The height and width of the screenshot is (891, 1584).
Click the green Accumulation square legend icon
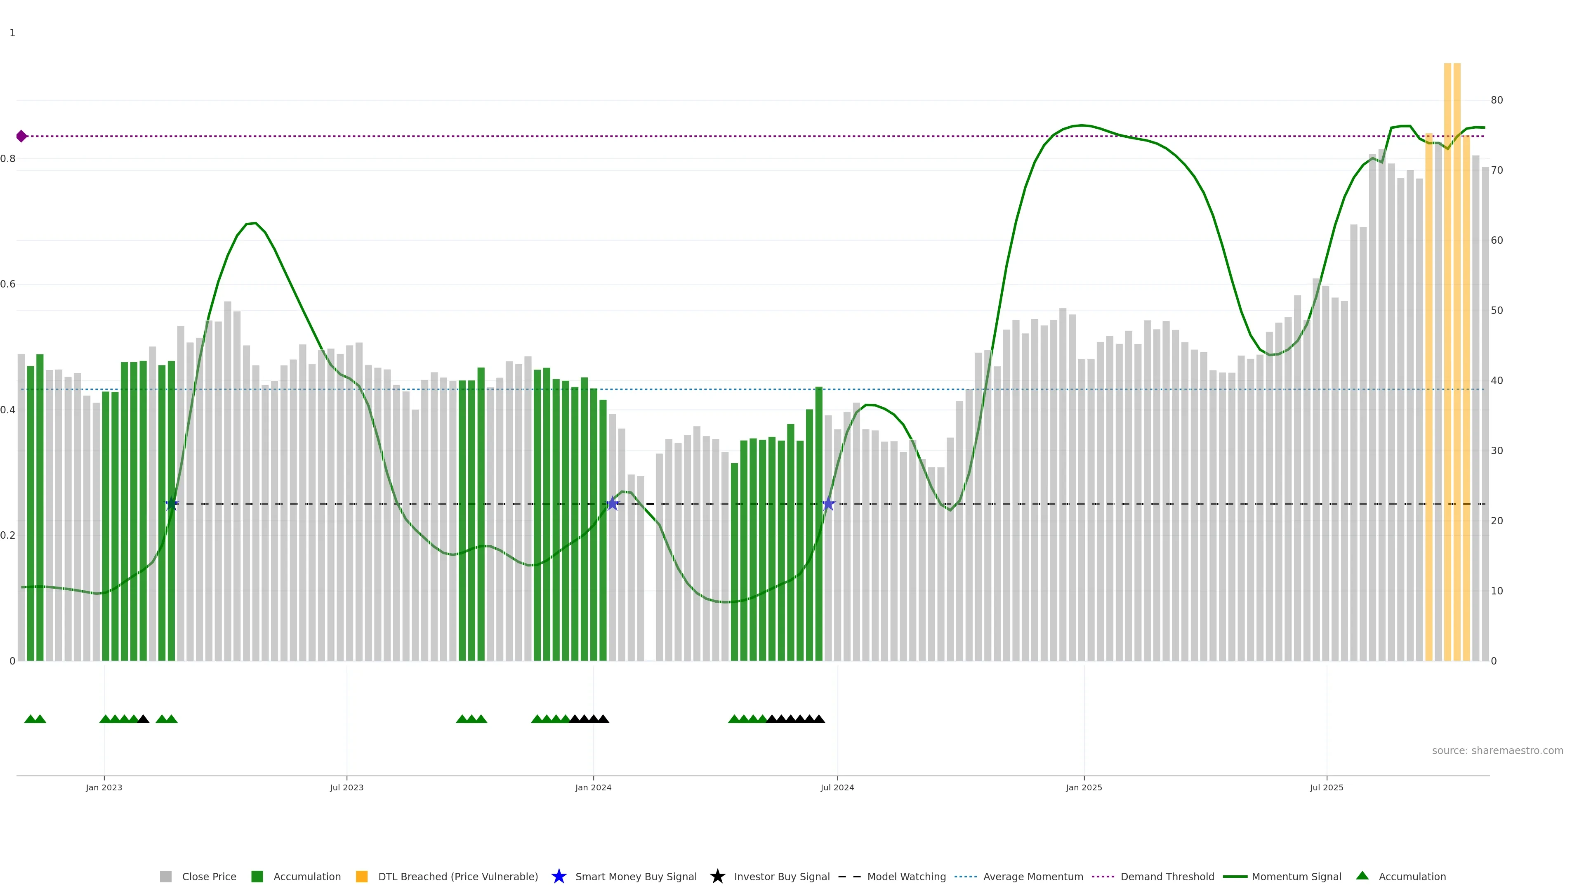pyautogui.click(x=257, y=876)
